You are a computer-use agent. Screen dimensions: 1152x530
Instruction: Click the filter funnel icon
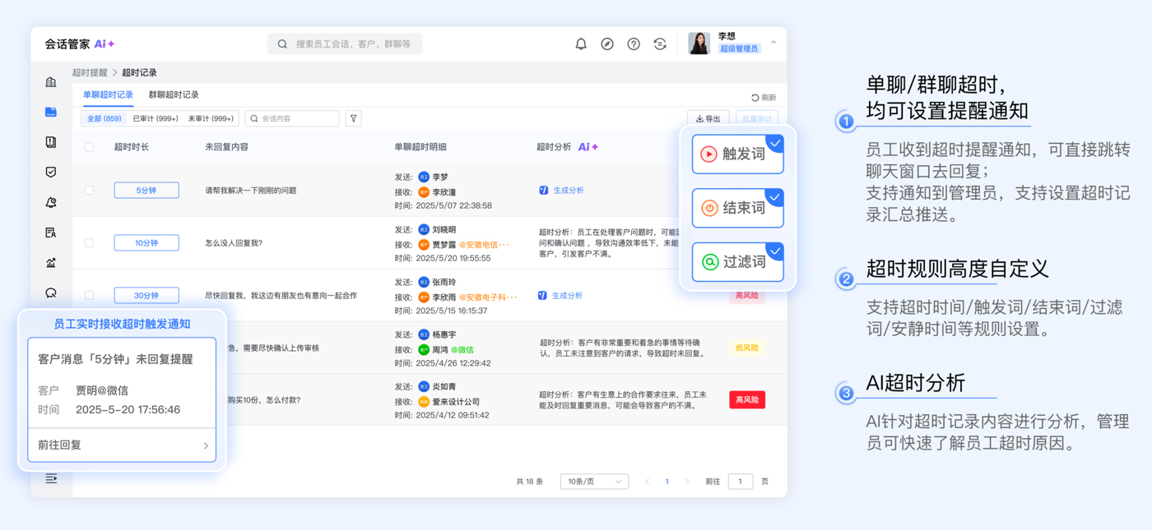pyautogui.click(x=354, y=118)
